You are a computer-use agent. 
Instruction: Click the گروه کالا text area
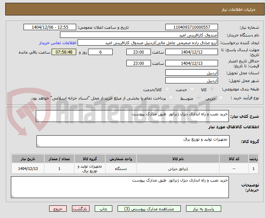tap(133, 141)
